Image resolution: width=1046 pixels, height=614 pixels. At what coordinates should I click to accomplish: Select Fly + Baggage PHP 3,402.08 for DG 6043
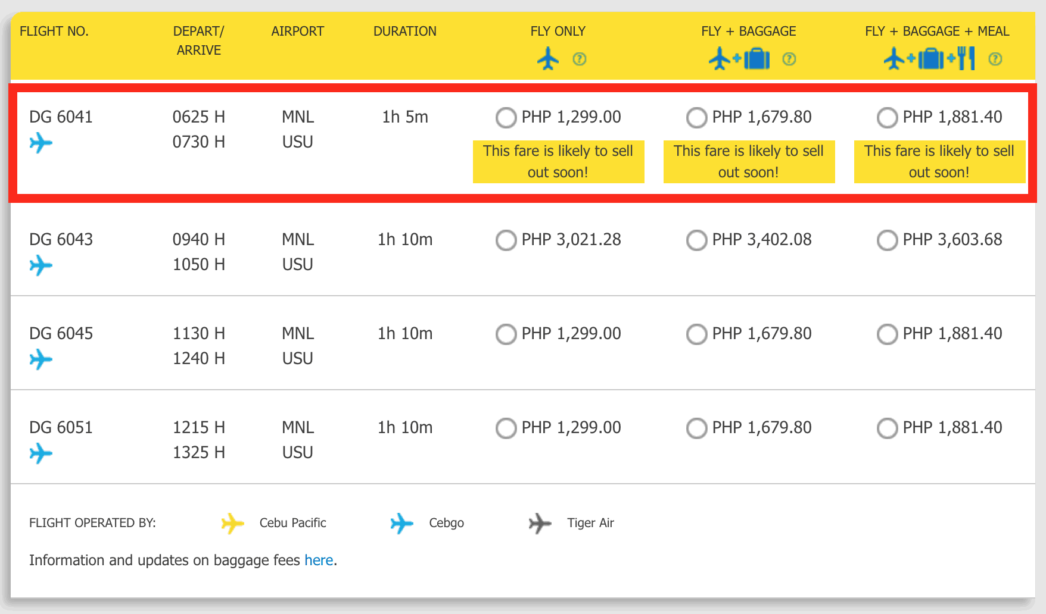click(x=696, y=240)
